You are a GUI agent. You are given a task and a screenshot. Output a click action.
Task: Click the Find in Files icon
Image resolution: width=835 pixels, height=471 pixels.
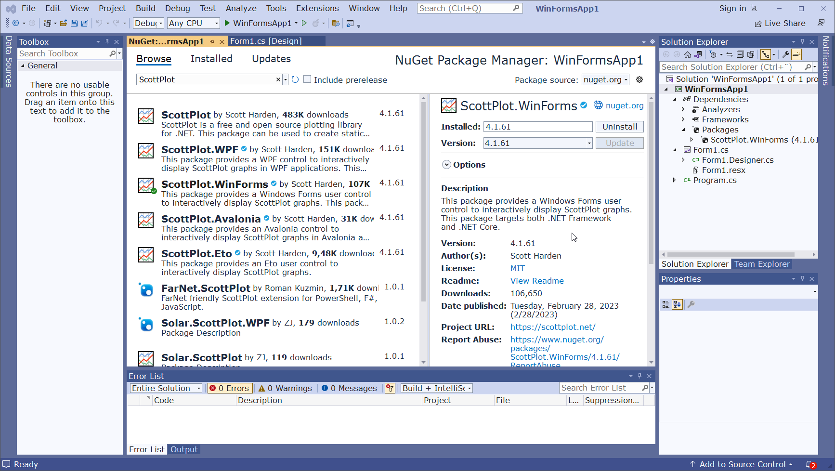336,23
